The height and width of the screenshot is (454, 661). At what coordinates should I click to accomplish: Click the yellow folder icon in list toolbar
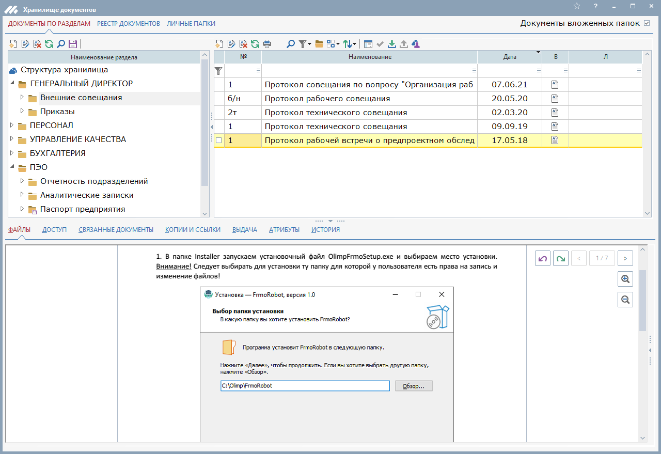point(319,44)
